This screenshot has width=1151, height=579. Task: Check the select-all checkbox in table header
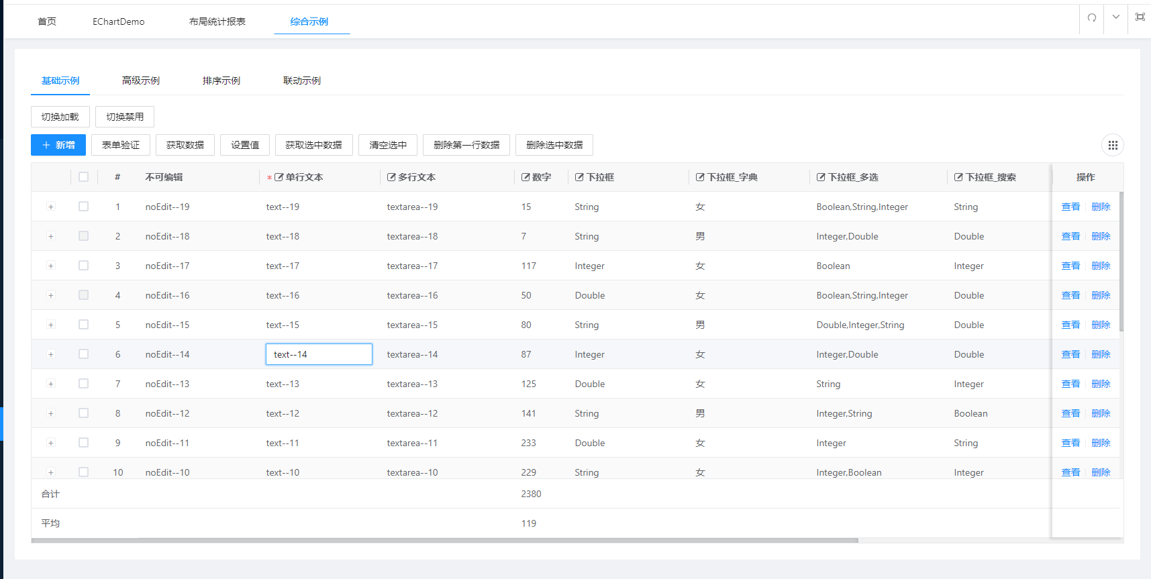tap(83, 177)
